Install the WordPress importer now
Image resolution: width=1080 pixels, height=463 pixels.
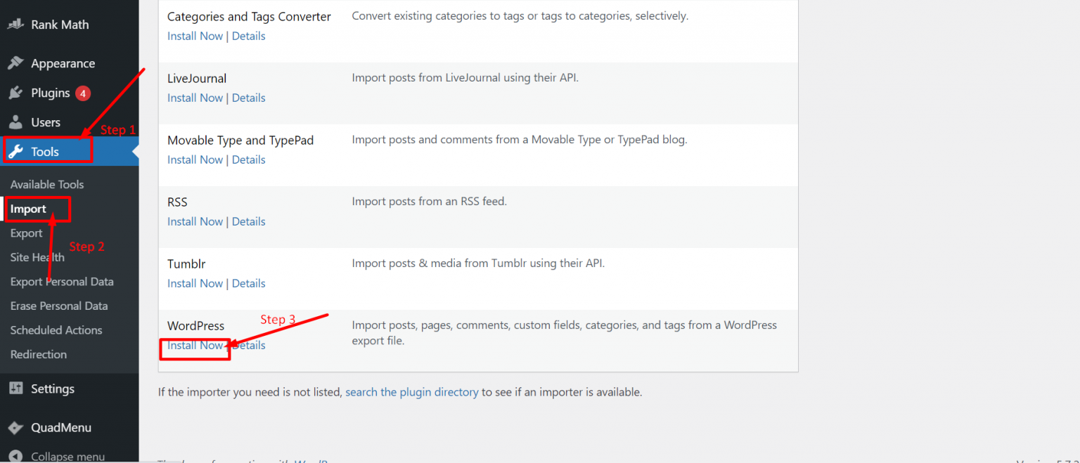[x=195, y=345]
